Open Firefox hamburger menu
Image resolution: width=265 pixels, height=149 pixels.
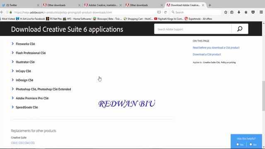coord(261,12)
